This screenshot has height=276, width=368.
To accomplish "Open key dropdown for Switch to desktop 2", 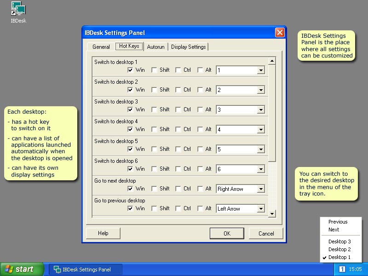I will click(261, 90).
